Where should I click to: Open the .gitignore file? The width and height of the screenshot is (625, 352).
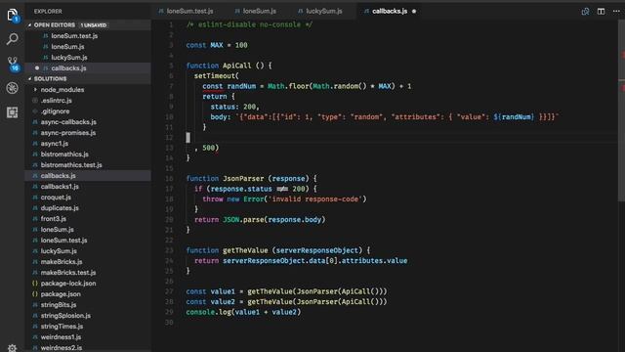[x=55, y=111]
